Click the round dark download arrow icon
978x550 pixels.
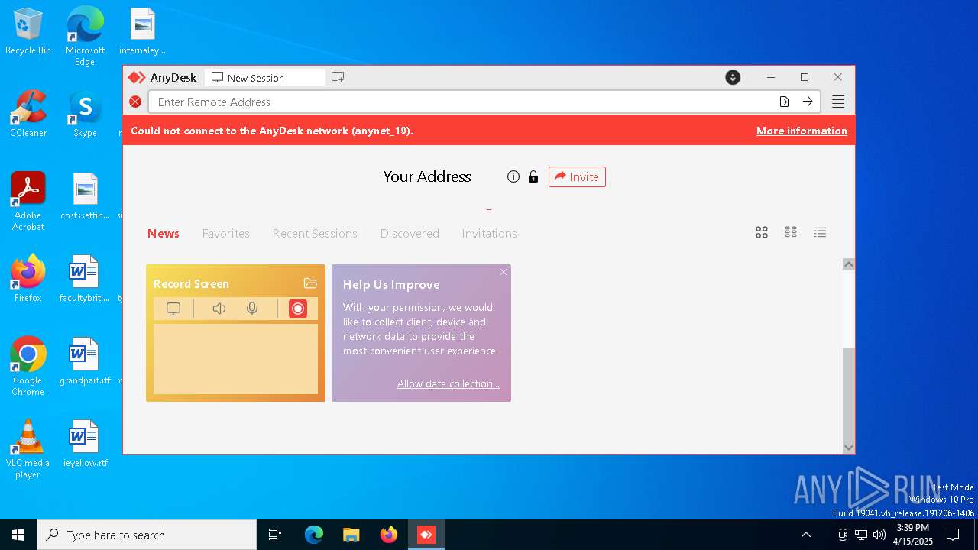coord(733,77)
